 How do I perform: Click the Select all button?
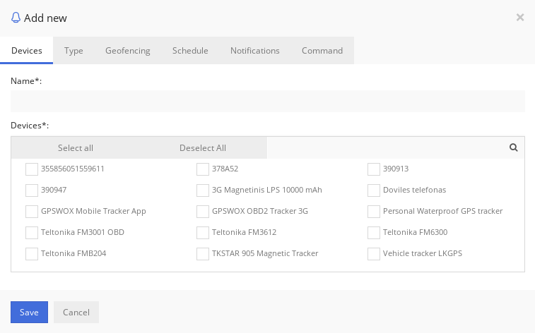pos(76,148)
